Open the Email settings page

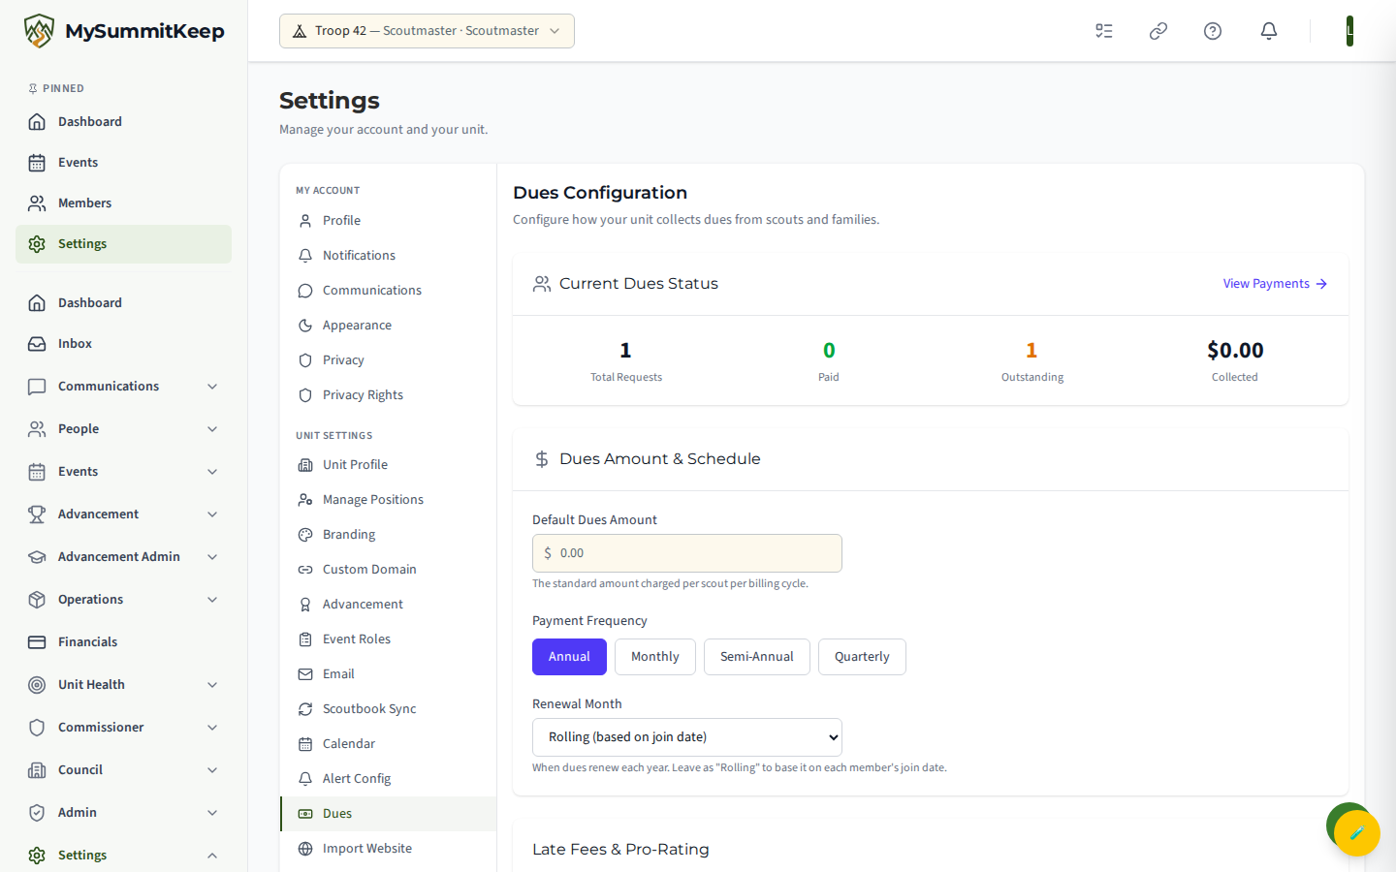tap(388, 674)
